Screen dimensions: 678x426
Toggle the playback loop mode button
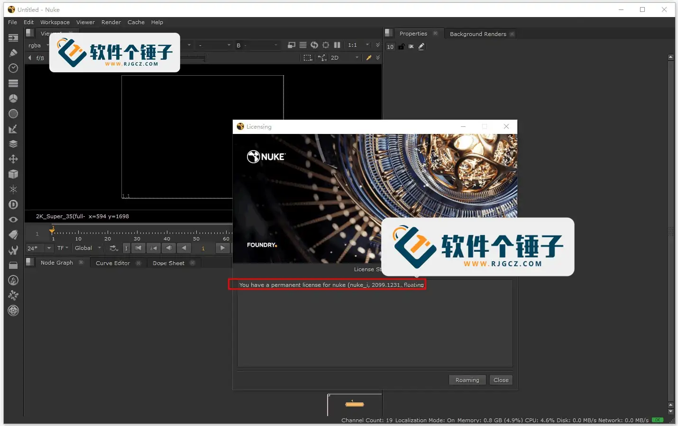pyautogui.click(x=114, y=248)
